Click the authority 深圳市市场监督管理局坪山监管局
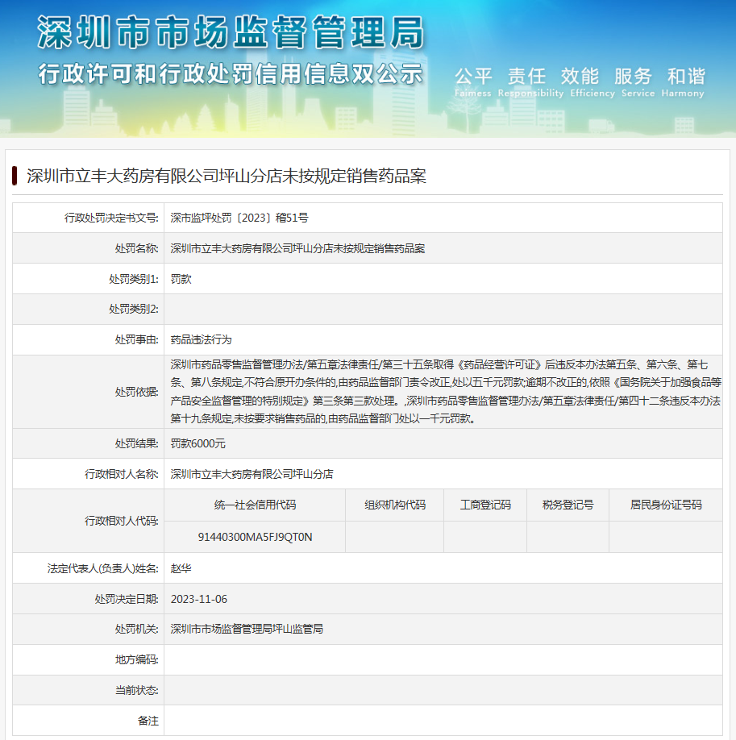 point(247,629)
